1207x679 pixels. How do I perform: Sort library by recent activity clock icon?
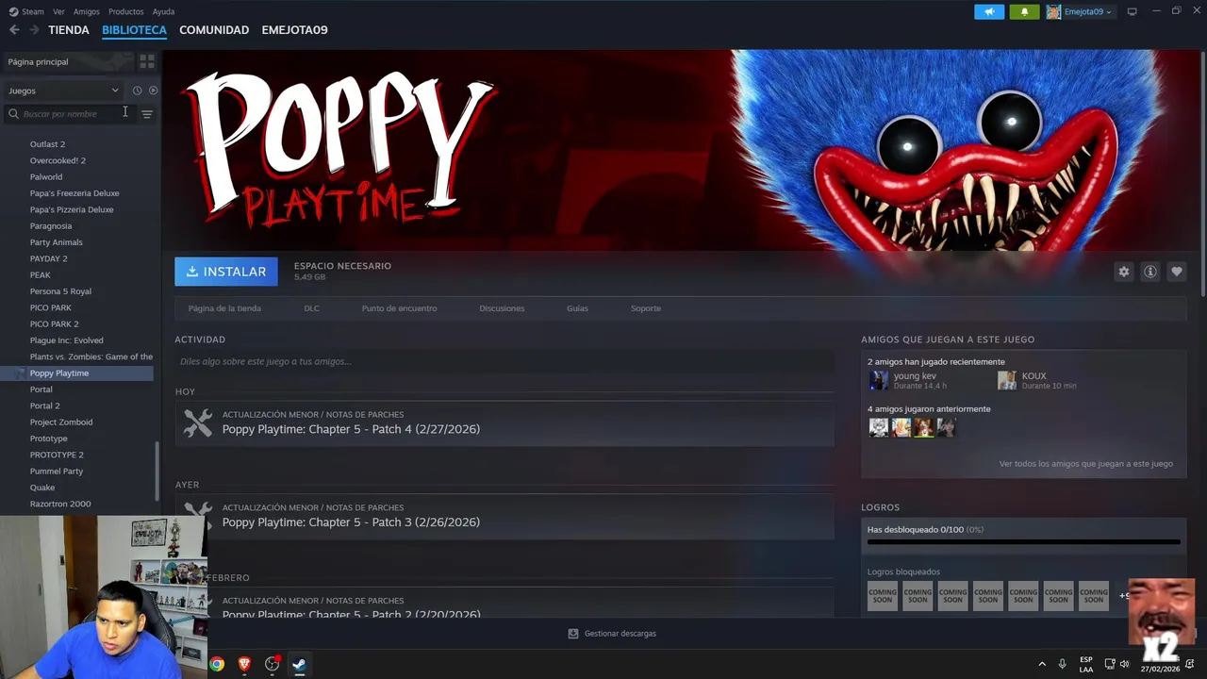[x=137, y=91]
